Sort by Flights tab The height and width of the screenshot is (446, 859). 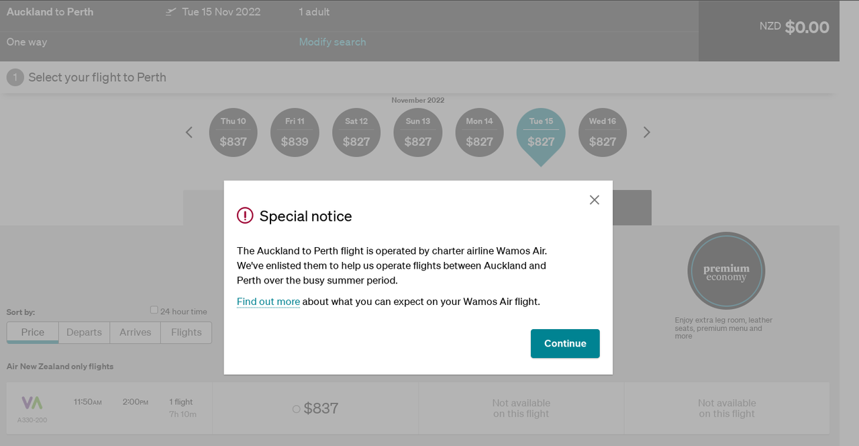click(x=186, y=332)
